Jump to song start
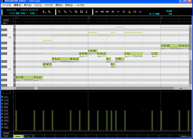The image size is (193, 139). pos(96,12)
